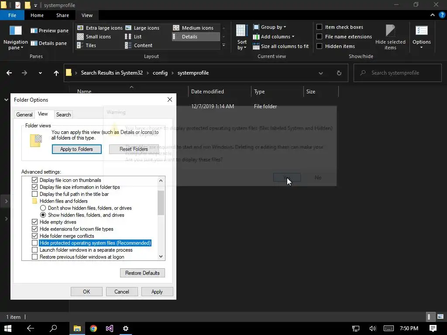The image size is (447, 335).
Task: Go up one folder level
Action: pyautogui.click(x=56, y=73)
